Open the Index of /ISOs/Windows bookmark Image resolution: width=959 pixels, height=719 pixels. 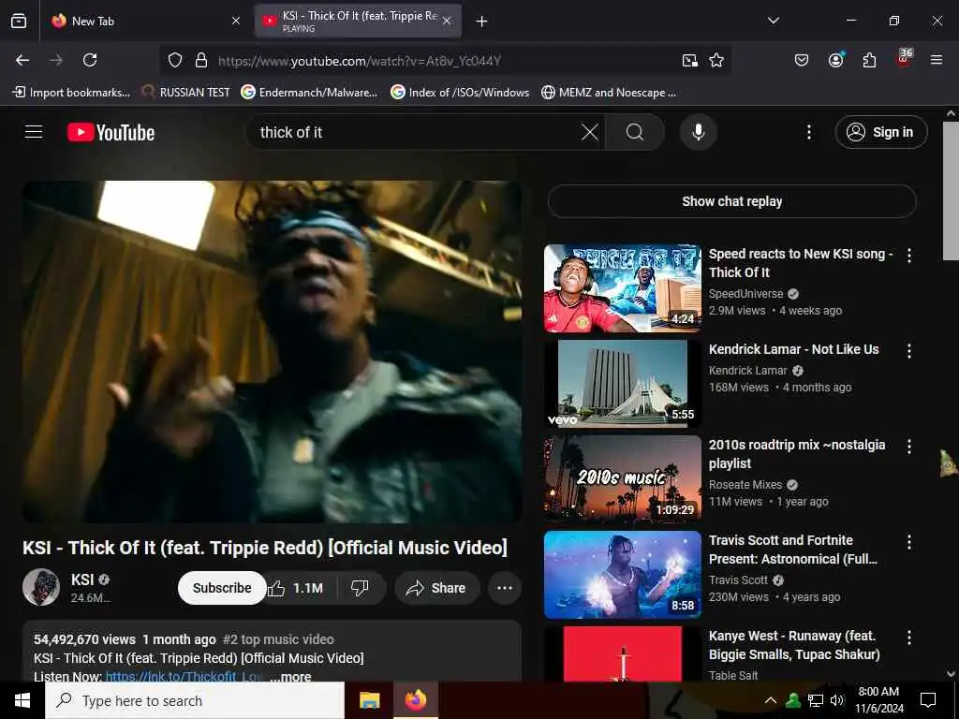pyautogui.click(x=460, y=93)
